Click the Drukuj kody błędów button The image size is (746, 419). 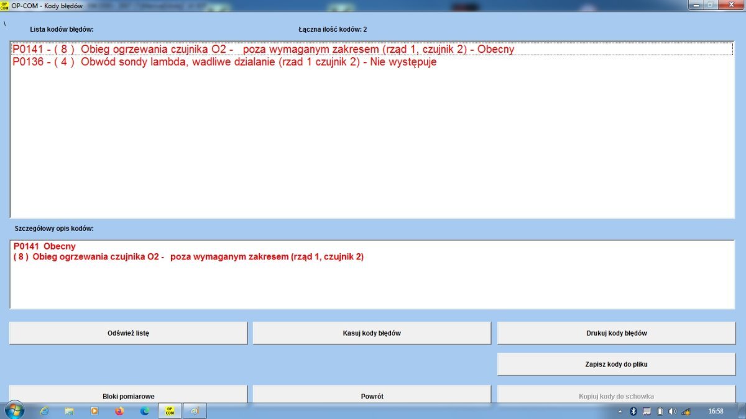616,333
